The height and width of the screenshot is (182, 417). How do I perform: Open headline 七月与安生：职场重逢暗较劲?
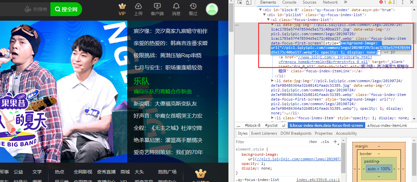click(168, 68)
